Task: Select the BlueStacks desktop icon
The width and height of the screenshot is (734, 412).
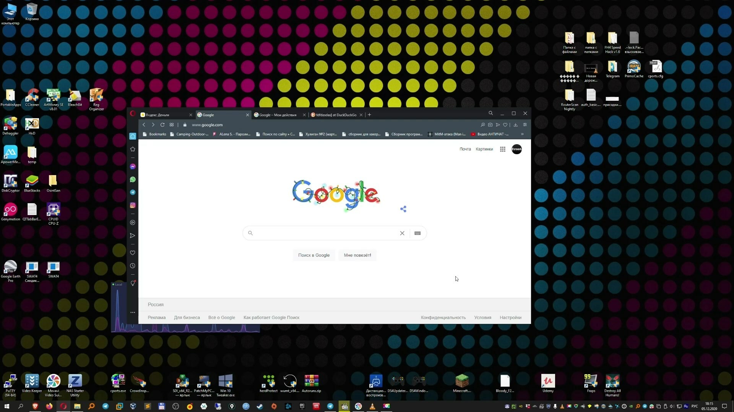Action: point(32,183)
